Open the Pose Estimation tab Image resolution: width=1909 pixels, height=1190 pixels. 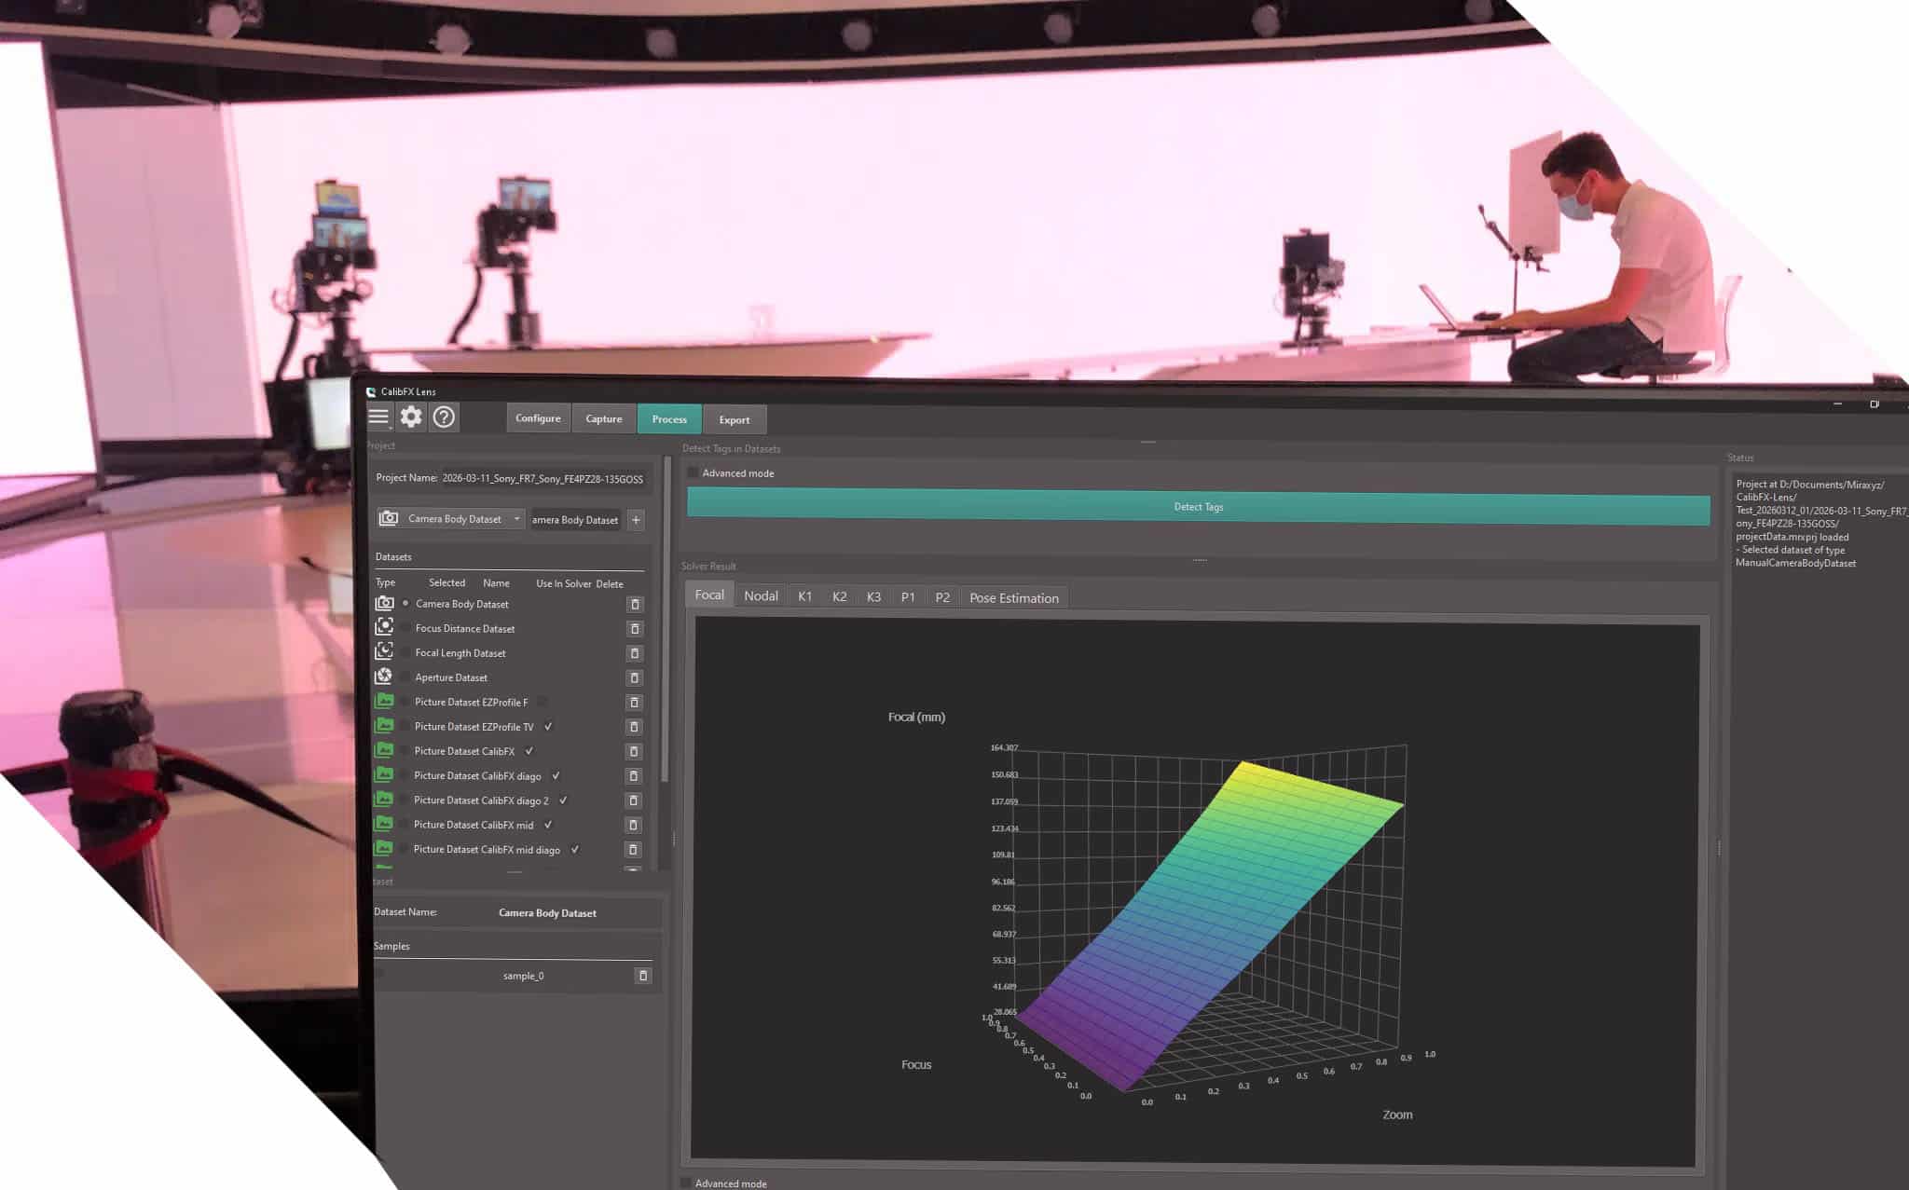click(1013, 598)
